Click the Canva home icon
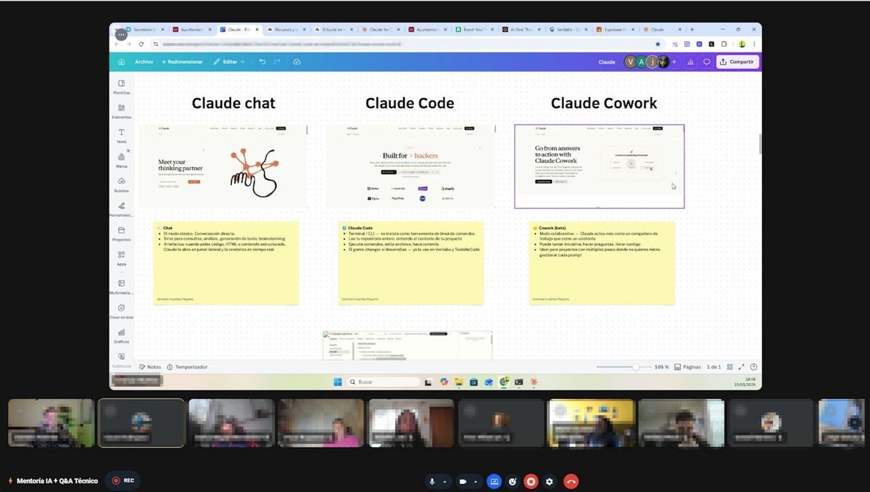Image resolution: width=870 pixels, height=492 pixels. [x=121, y=62]
